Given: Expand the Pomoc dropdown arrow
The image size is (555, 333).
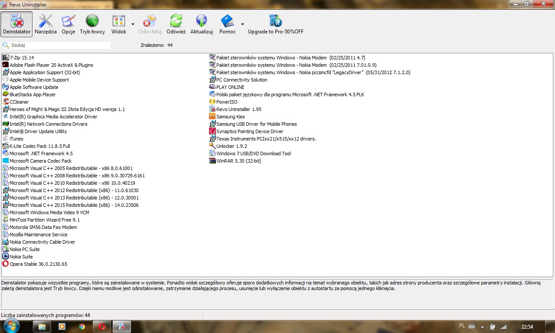Looking at the screenshot, I should point(242,24).
